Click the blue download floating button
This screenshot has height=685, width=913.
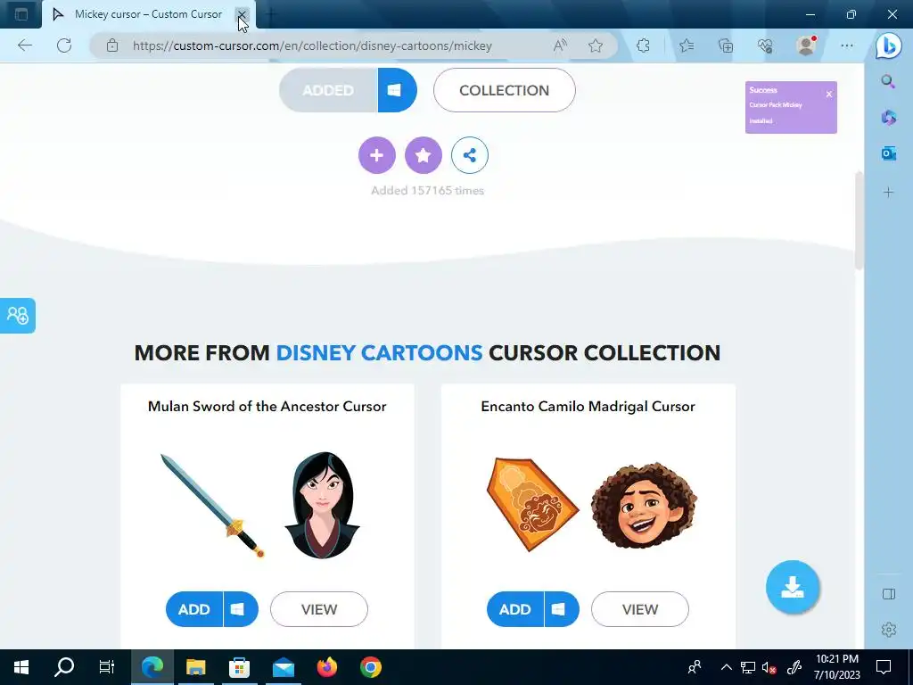(x=793, y=587)
